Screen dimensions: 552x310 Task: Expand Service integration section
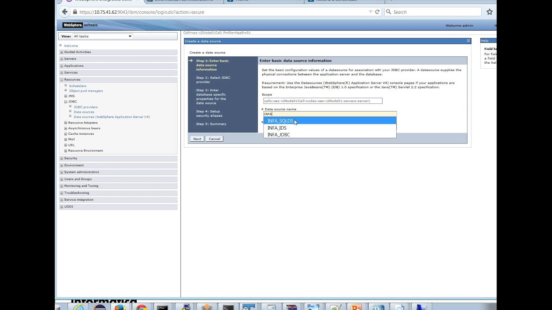click(61, 200)
